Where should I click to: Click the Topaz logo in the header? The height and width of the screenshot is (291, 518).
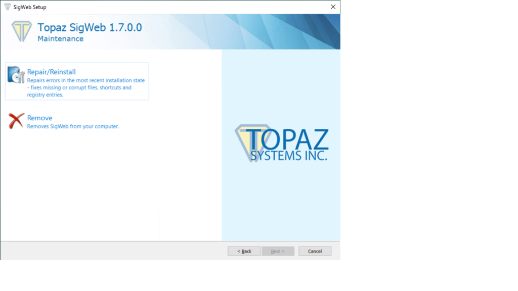22,31
